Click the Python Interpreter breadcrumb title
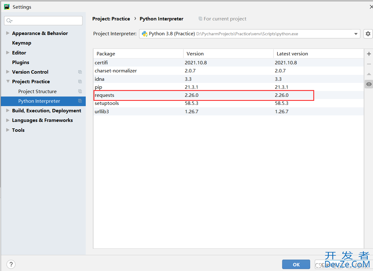 click(x=162, y=19)
